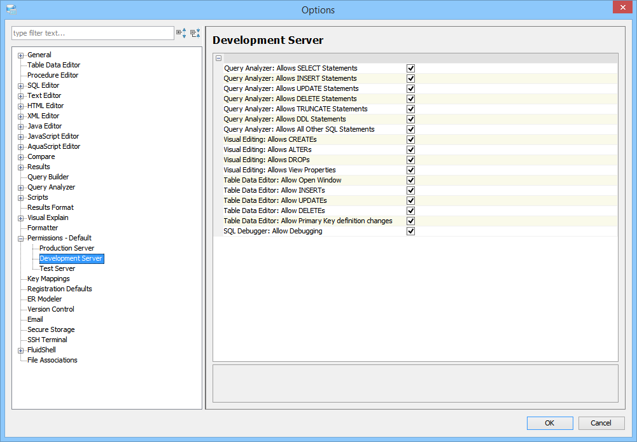Screen dimensions: 637x442
Task: Expand the XML Editor tree node
Action: (21, 116)
